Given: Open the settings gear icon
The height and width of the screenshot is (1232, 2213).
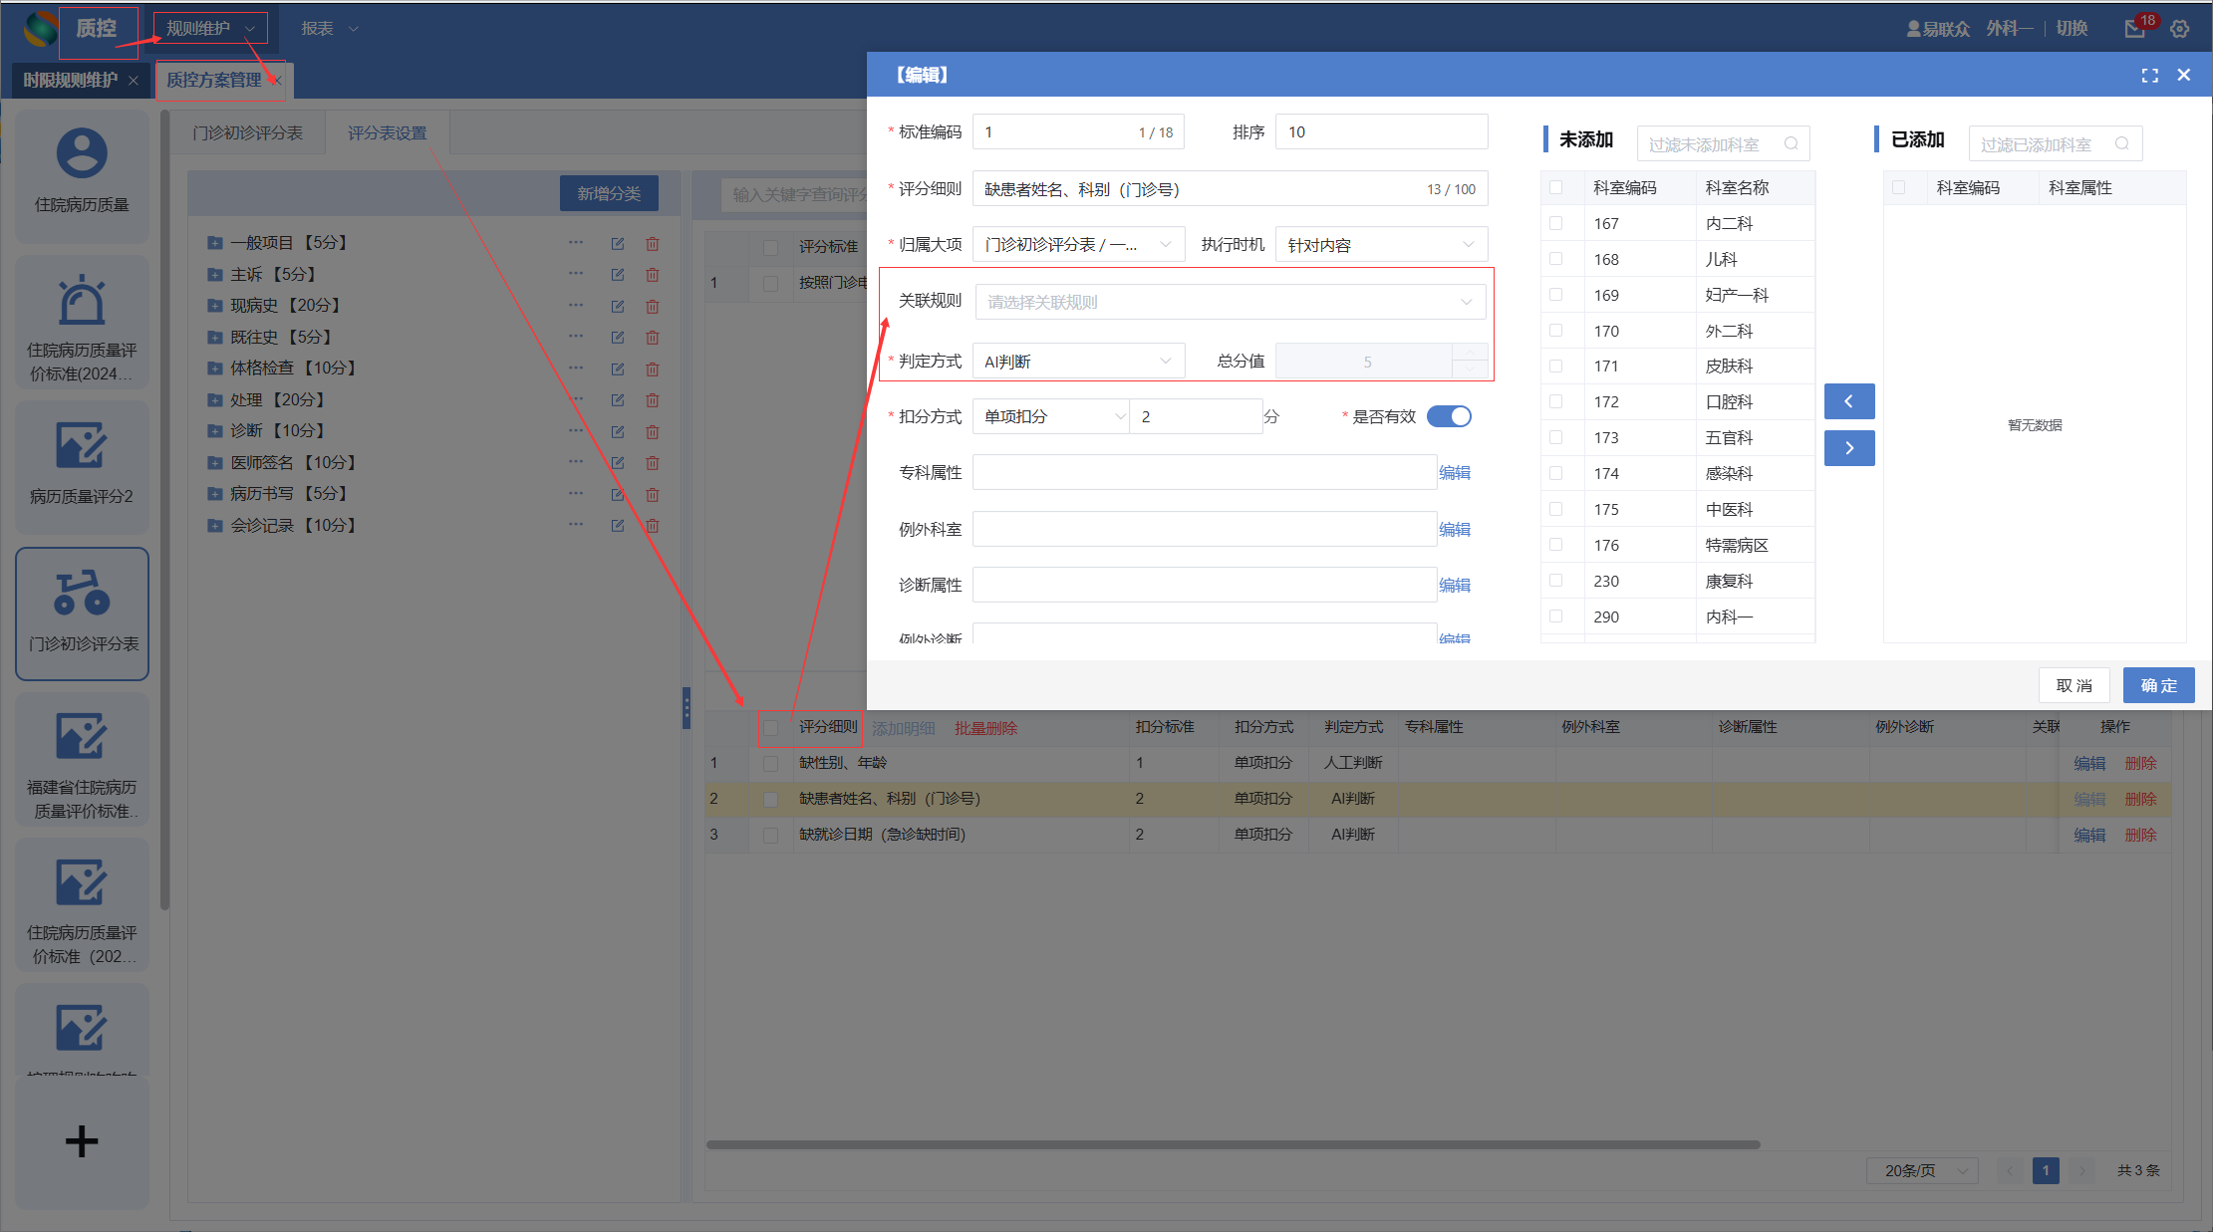Looking at the screenshot, I should tap(2180, 29).
